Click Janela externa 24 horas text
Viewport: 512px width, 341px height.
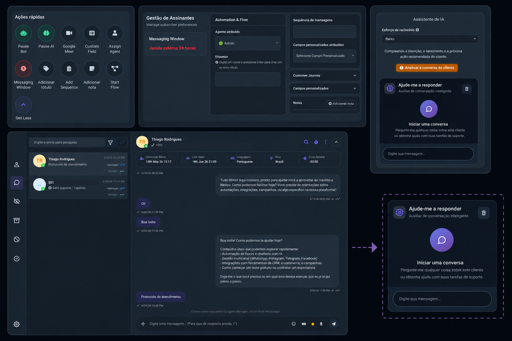pyautogui.click(x=172, y=48)
